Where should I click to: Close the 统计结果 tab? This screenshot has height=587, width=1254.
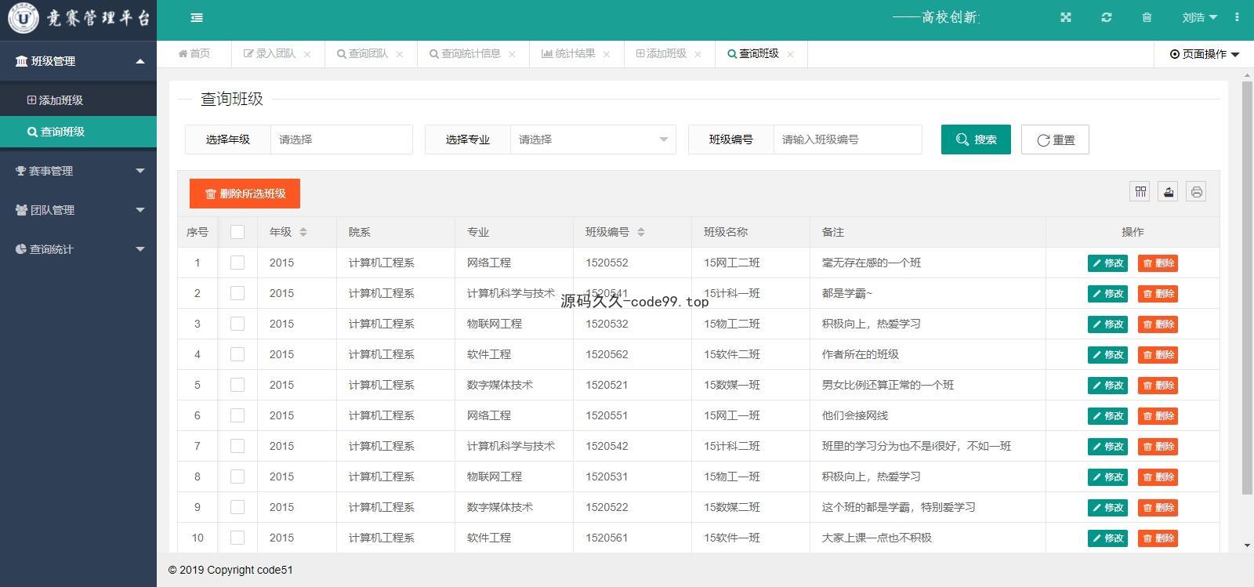(x=607, y=54)
